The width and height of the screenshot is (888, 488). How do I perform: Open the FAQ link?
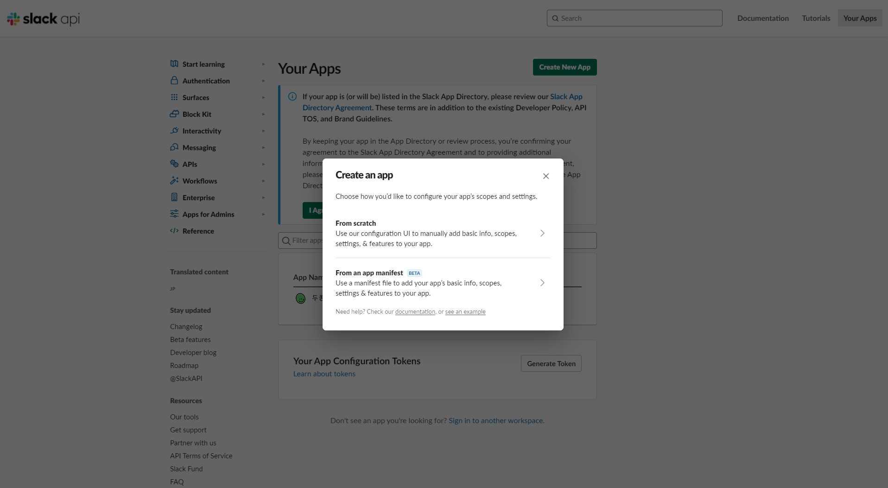click(x=177, y=482)
